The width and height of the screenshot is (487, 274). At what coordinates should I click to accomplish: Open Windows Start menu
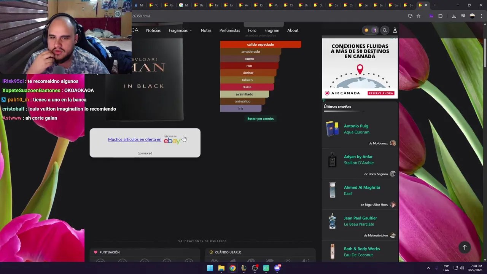pos(210,268)
